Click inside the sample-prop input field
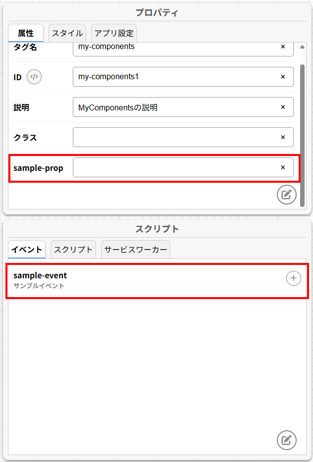Screen dimensions: 313x462 [x=173, y=167]
